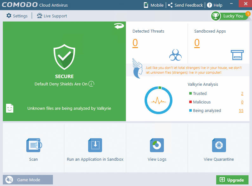
Task: Click the Valkyrie winged head icon
Action: [x=137, y=68]
